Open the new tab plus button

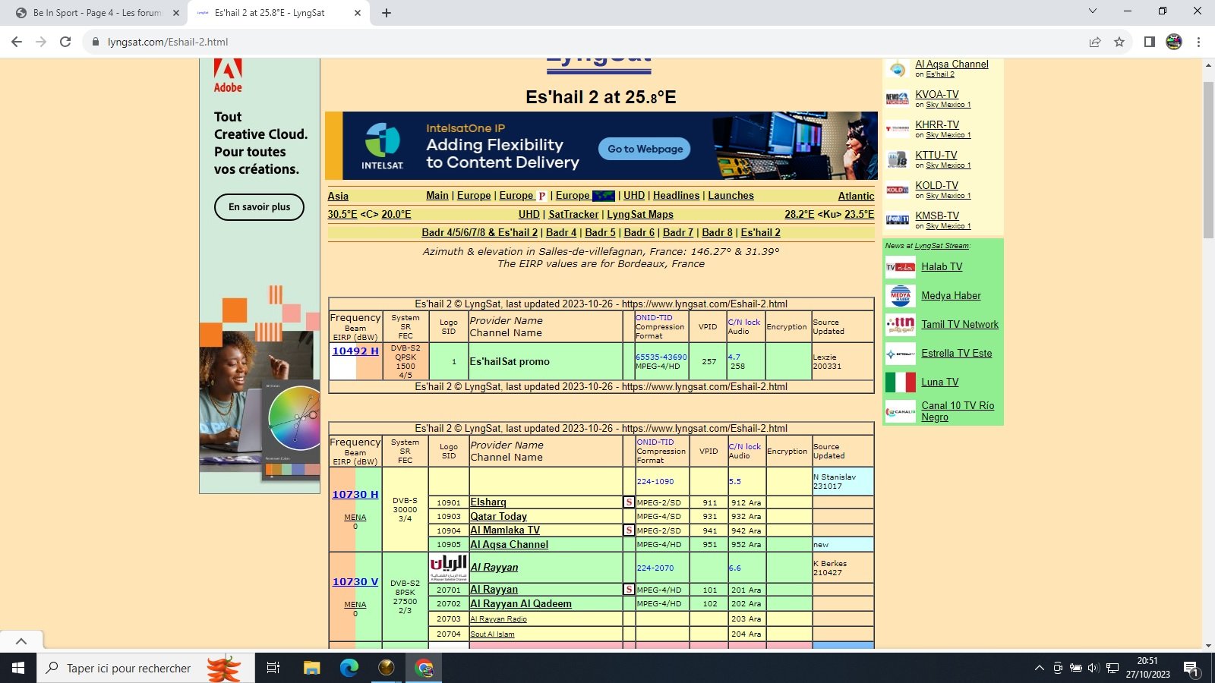pos(386,13)
